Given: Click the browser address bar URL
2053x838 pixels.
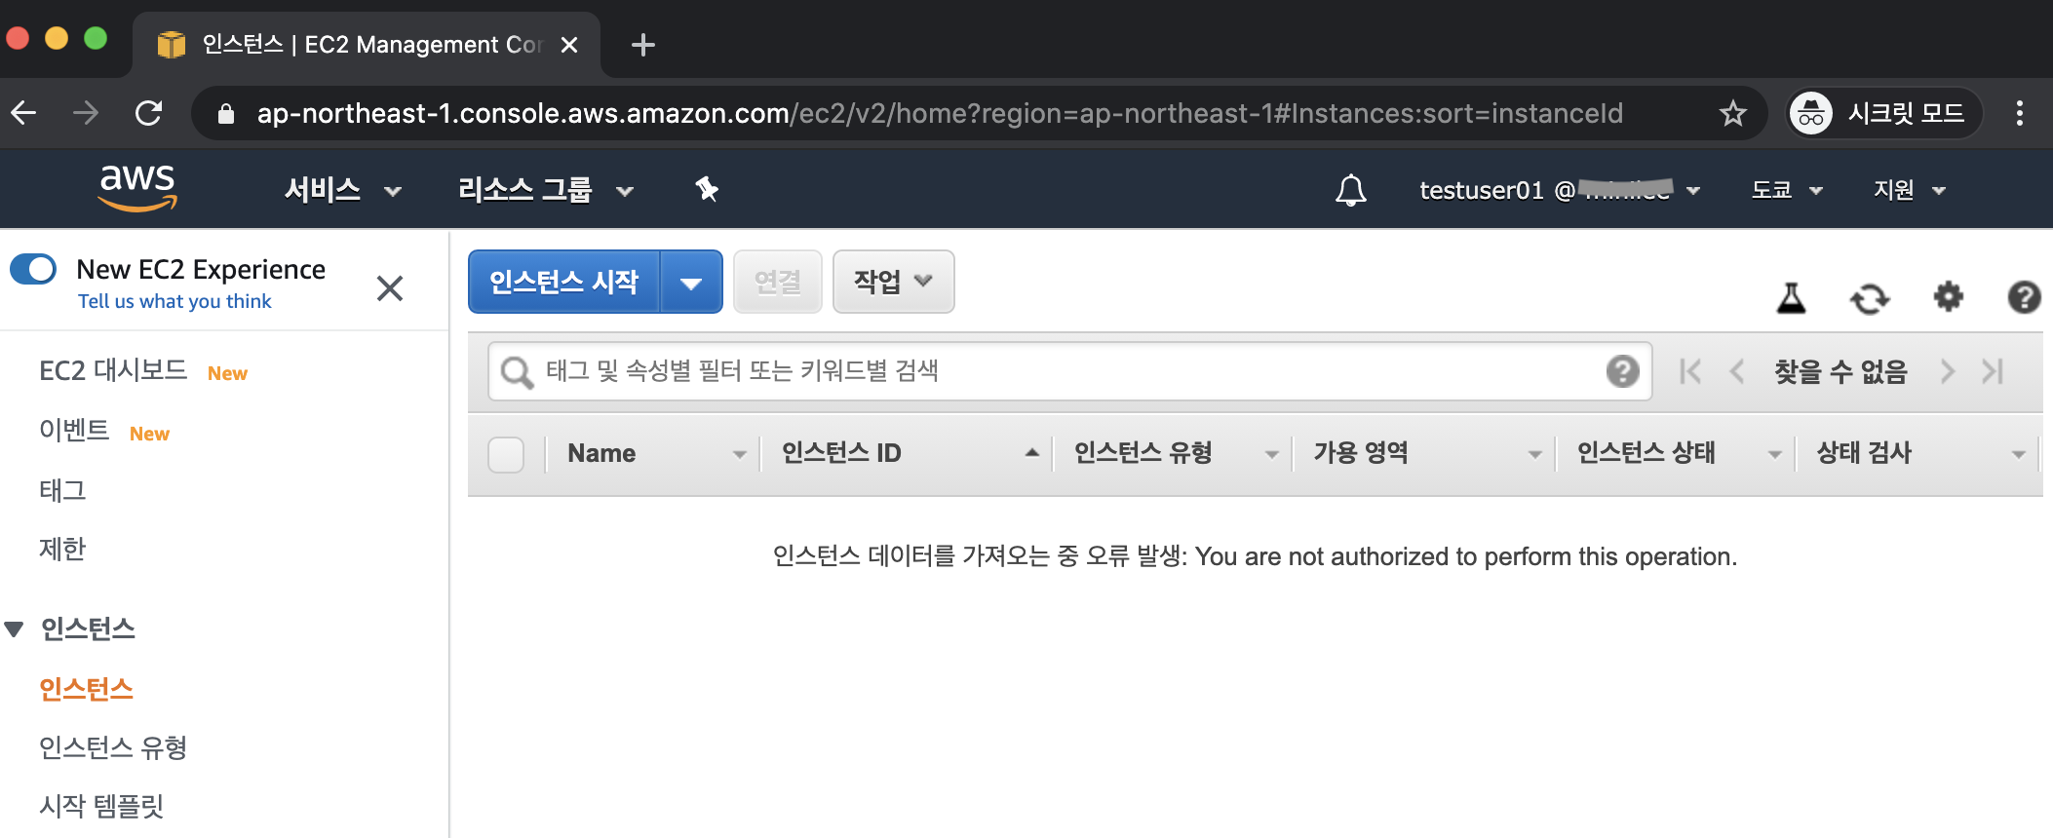Looking at the screenshot, I should pos(940,113).
